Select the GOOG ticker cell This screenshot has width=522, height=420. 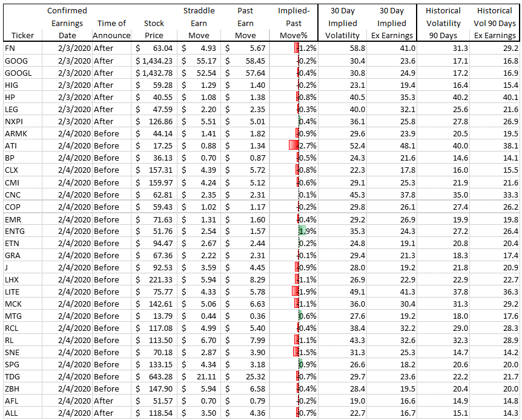coord(22,61)
